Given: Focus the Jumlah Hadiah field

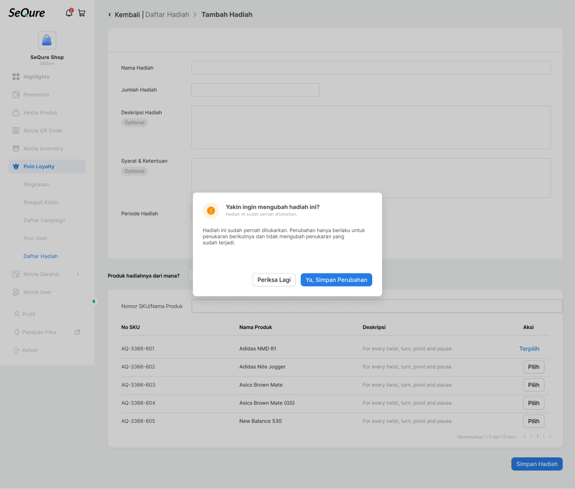Looking at the screenshot, I should pos(255,90).
